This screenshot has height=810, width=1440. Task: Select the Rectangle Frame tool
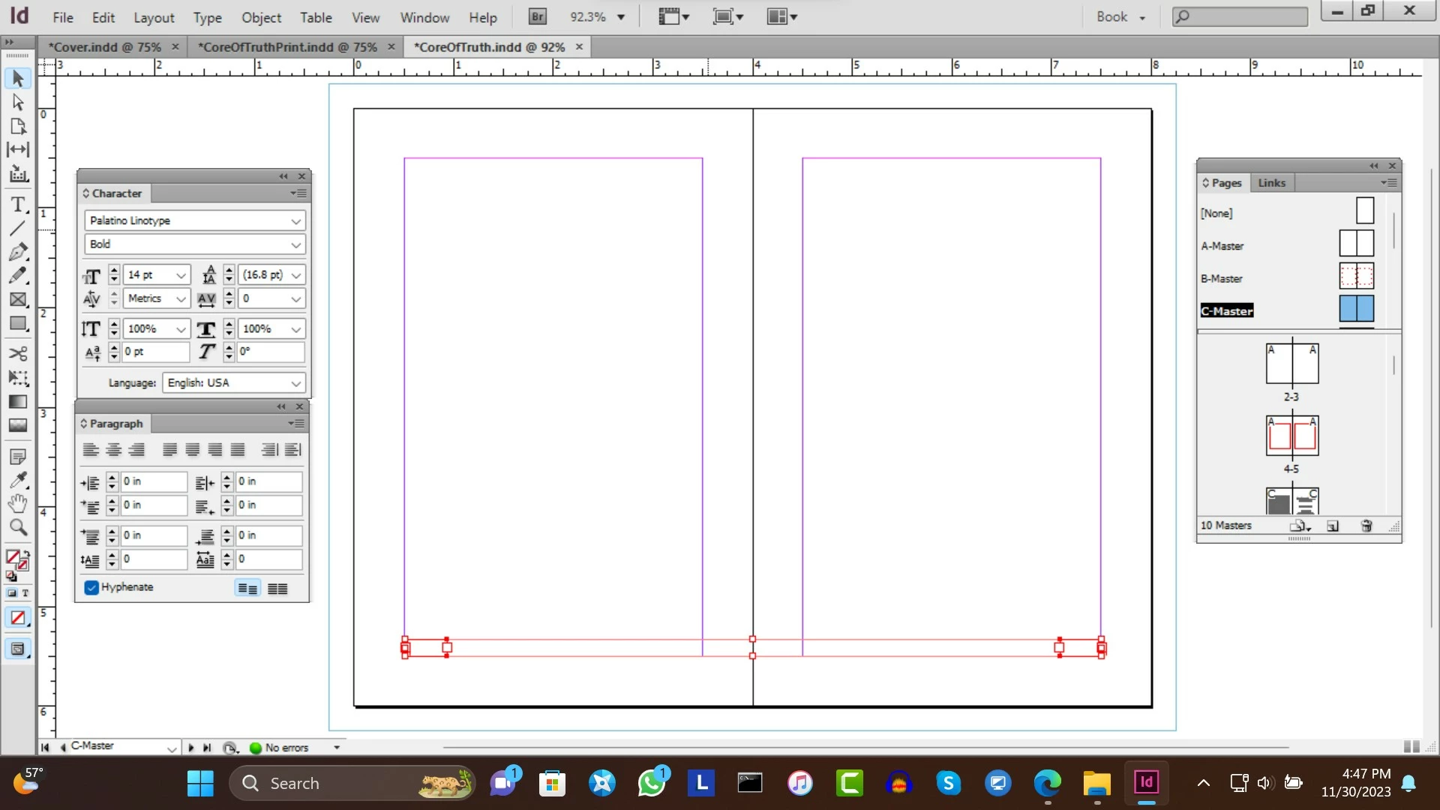pyautogui.click(x=17, y=299)
